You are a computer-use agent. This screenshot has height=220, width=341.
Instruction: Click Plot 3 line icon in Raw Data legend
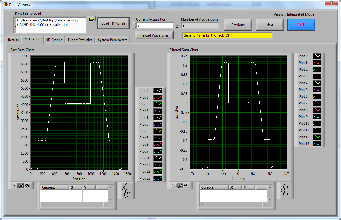[x=157, y=111]
